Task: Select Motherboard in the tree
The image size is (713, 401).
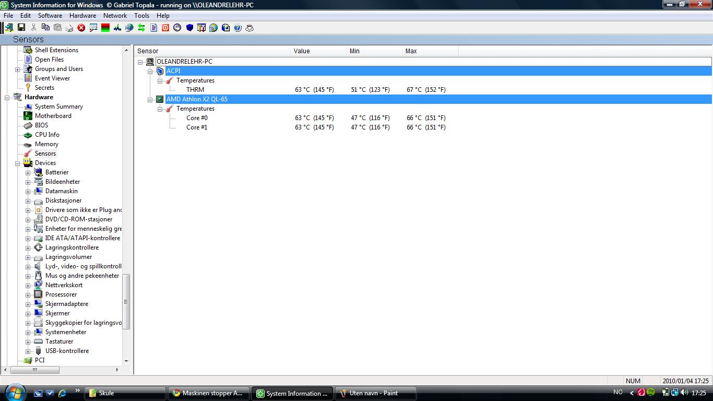Action: tap(53, 116)
